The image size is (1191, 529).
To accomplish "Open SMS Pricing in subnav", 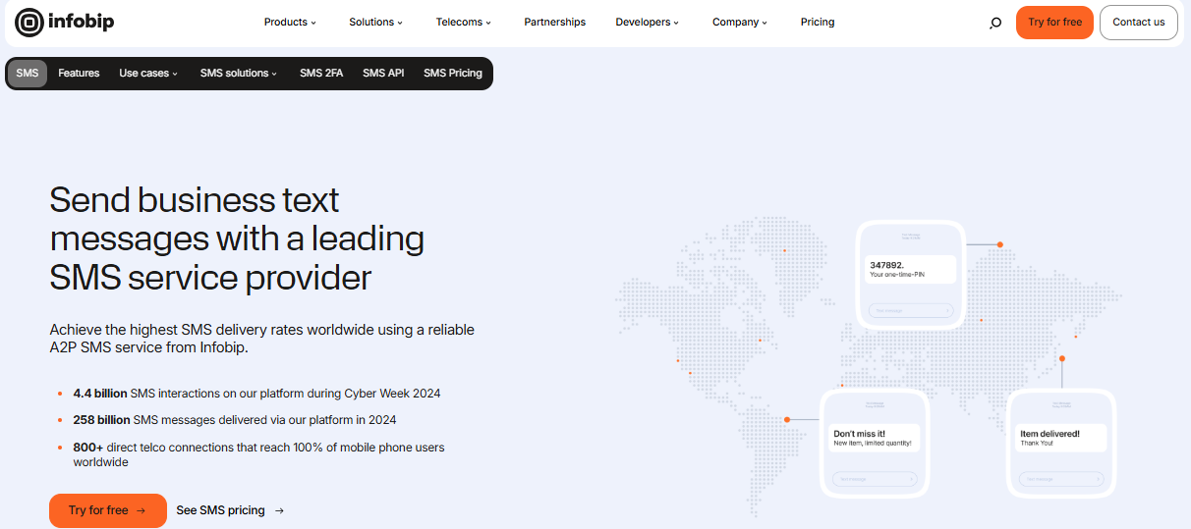I will coord(453,73).
